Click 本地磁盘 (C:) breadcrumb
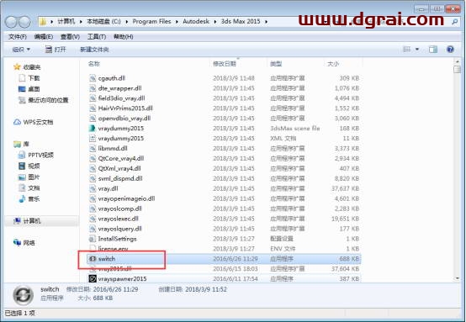The height and width of the screenshot is (322, 466). click(103, 21)
